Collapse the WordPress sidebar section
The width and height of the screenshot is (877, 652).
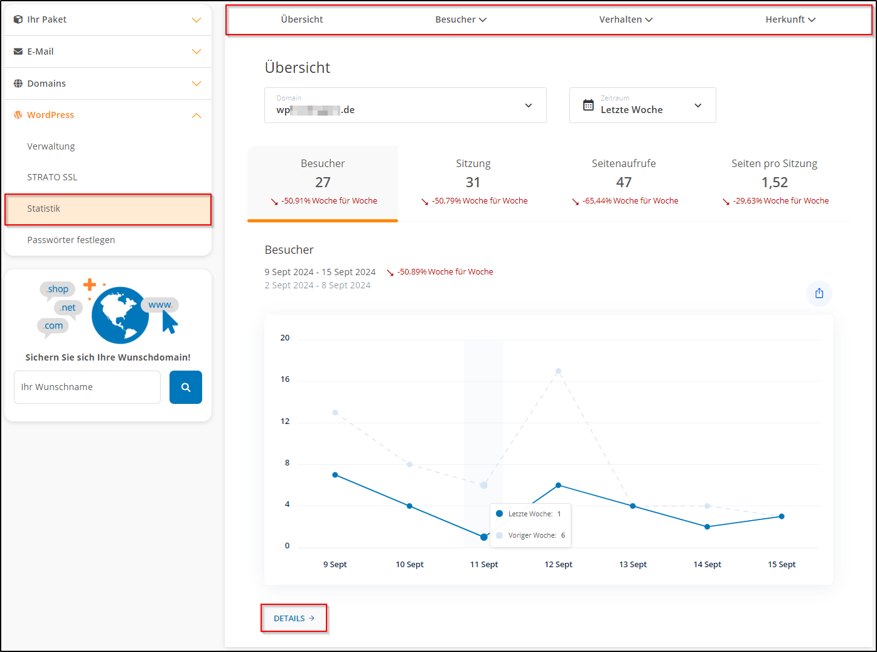(196, 115)
